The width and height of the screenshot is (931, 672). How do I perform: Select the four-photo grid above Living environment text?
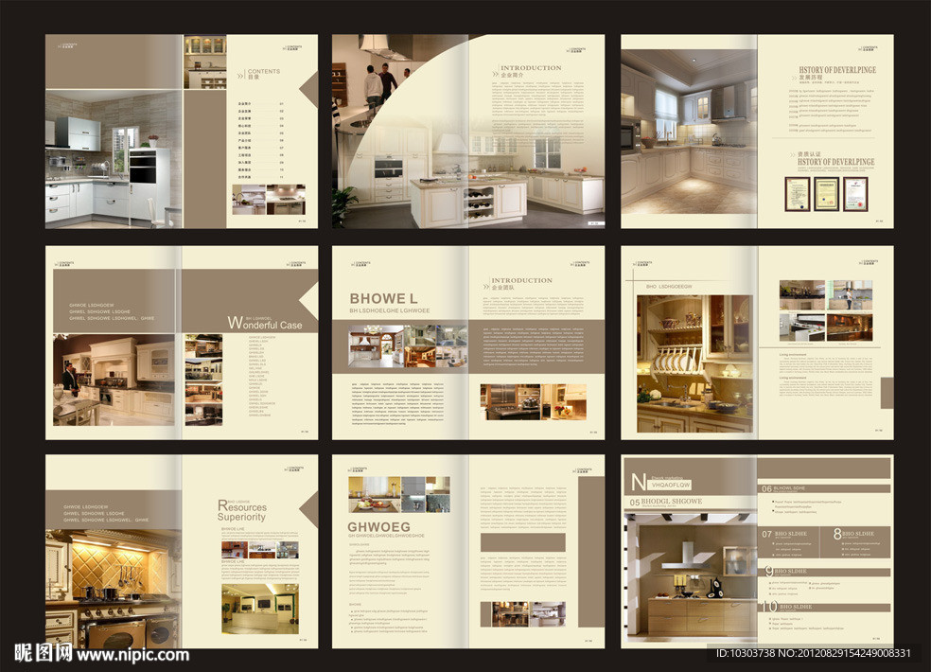tap(826, 310)
